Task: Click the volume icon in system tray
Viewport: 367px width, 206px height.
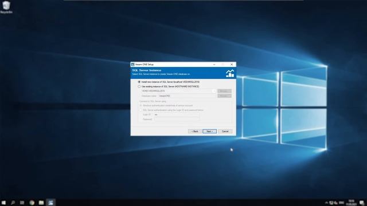Action: (x=336, y=203)
